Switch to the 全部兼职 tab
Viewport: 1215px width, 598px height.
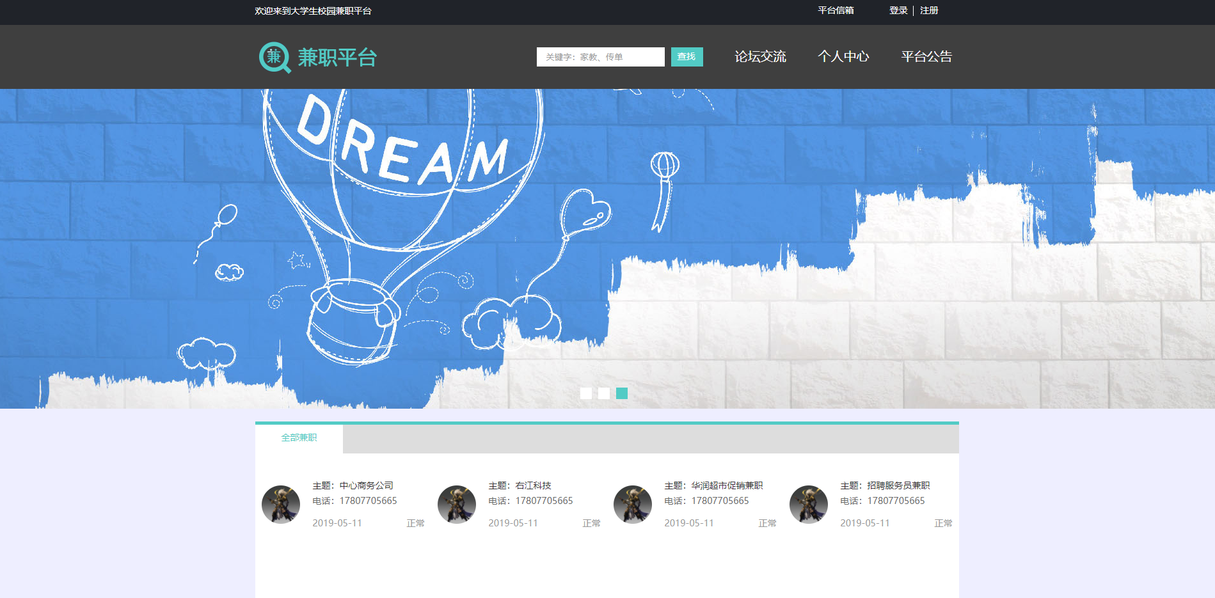tap(299, 438)
